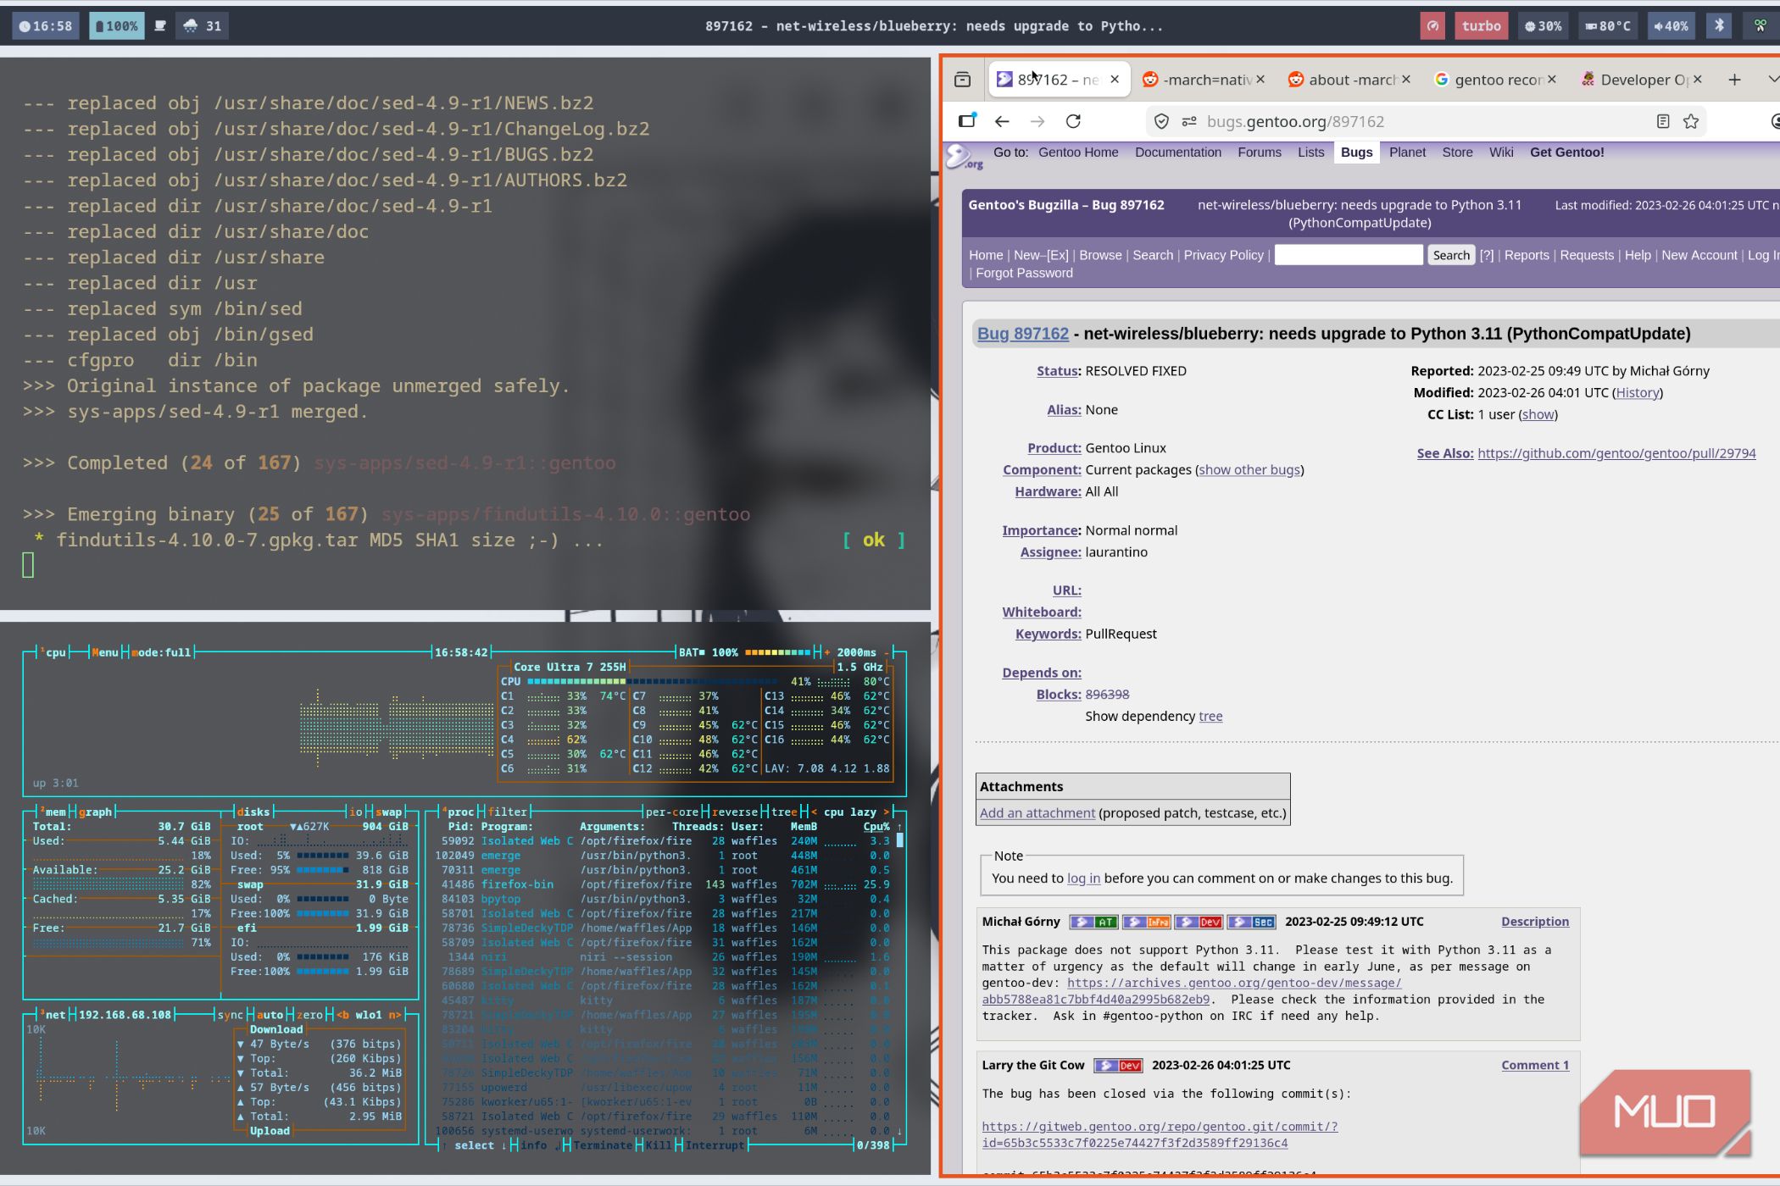Toggle the browser sidebar icon
Screen dimensions: 1780x1186
[x=967, y=121]
